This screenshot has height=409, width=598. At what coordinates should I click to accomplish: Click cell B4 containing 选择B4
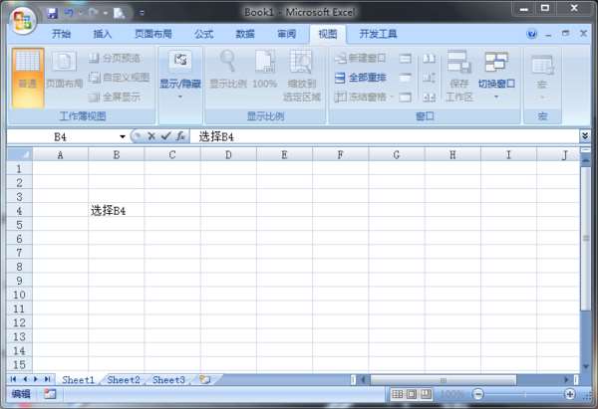tap(117, 211)
